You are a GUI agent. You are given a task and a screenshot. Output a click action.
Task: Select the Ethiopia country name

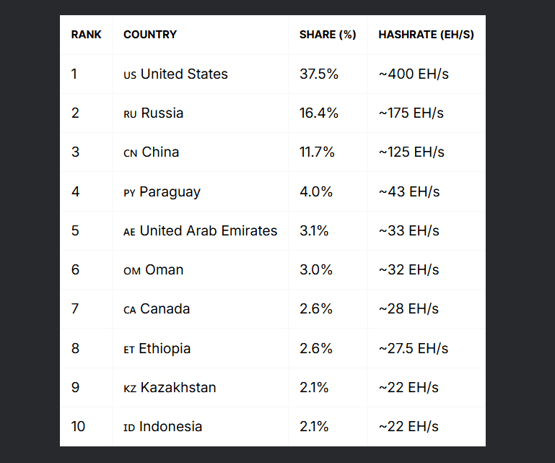click(165, 348)
